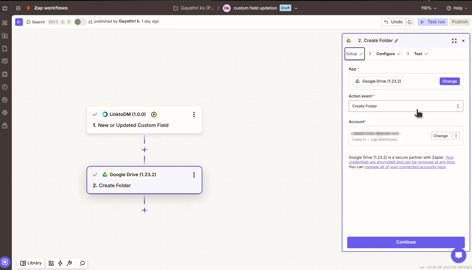This screenshot has height=270, width=472.
Task: Click the Publish button
Action: (x=460, y=22)
